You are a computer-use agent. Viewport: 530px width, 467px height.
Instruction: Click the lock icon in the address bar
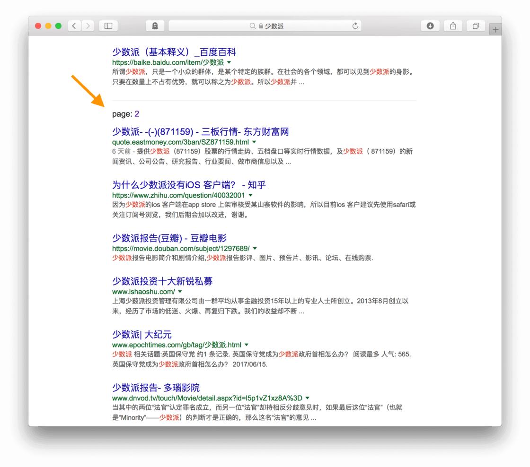point(261,26)
